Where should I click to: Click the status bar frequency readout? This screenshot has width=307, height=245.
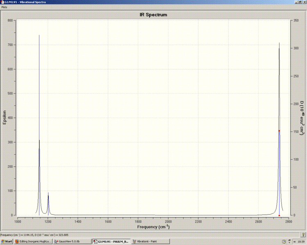pyautogui.click(x=34, y=235)
